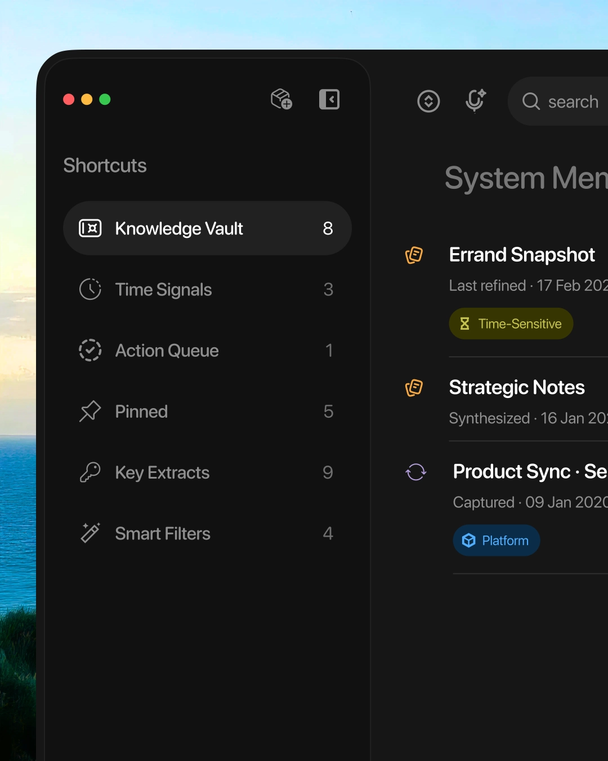Click the red close window button
The height and width of the screenshot is (761, 608).
pos(69,99)
